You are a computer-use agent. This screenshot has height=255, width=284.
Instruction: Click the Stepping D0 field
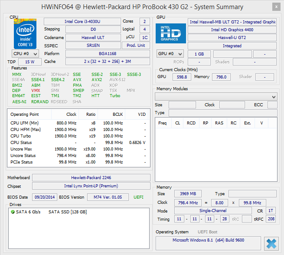coord(93,29)
